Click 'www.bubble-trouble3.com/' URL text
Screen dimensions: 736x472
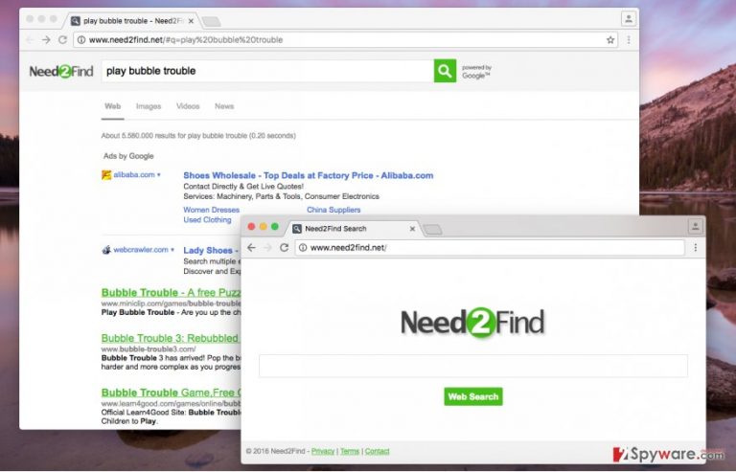point(149,349)
